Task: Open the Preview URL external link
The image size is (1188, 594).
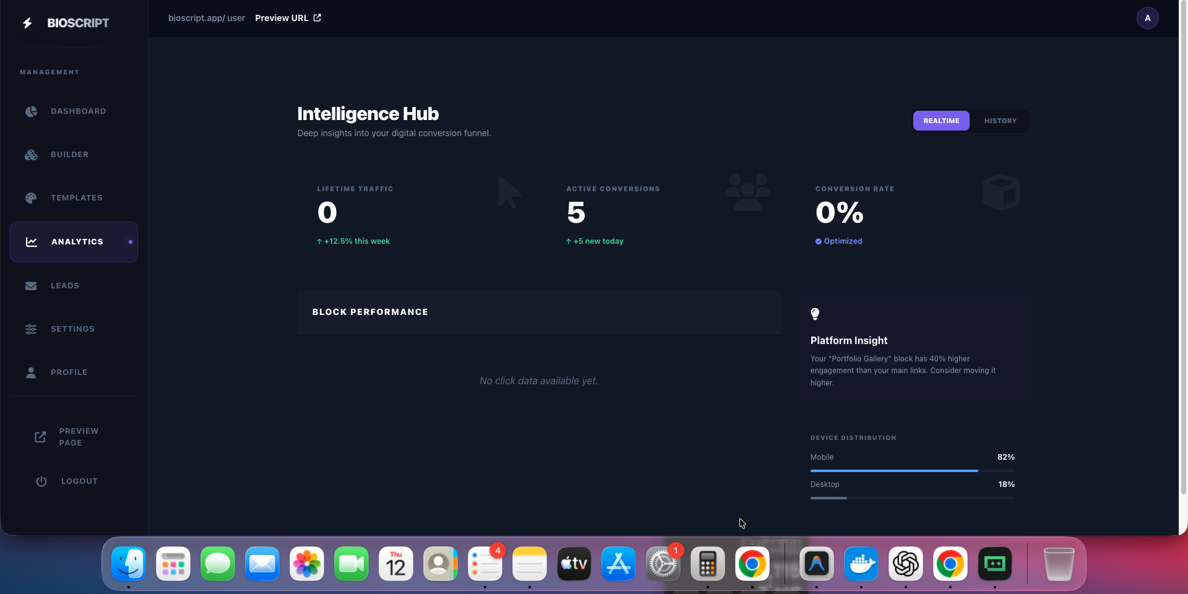Action: pos(288,18)
